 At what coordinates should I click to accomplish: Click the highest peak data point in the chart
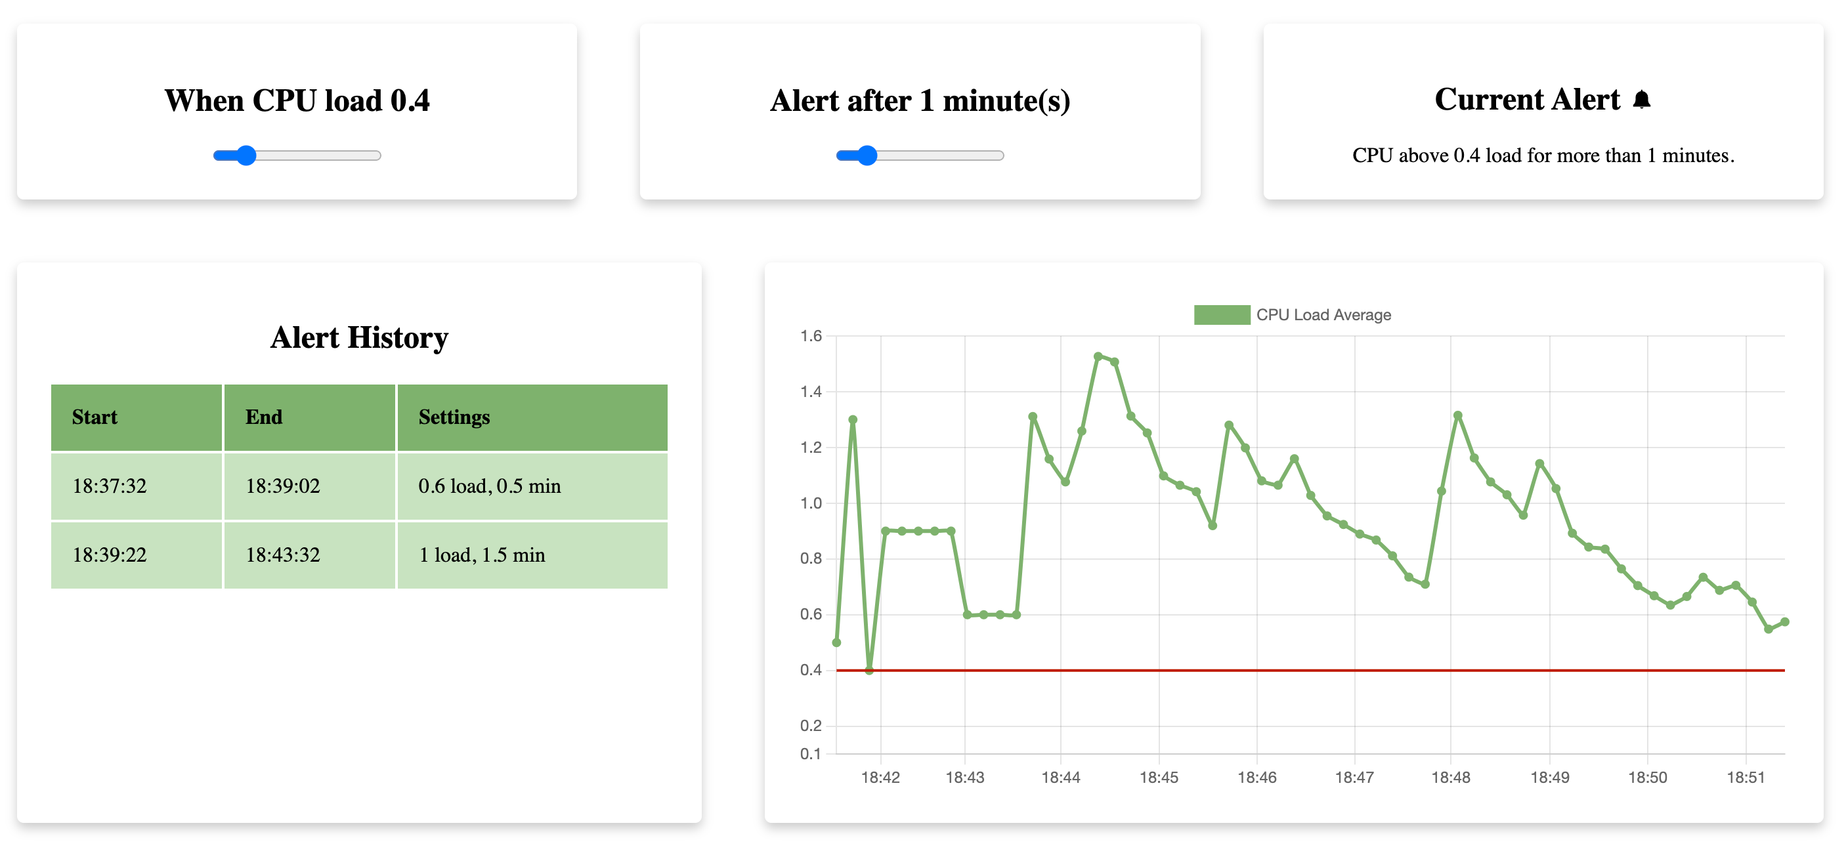coord(1098,356)
